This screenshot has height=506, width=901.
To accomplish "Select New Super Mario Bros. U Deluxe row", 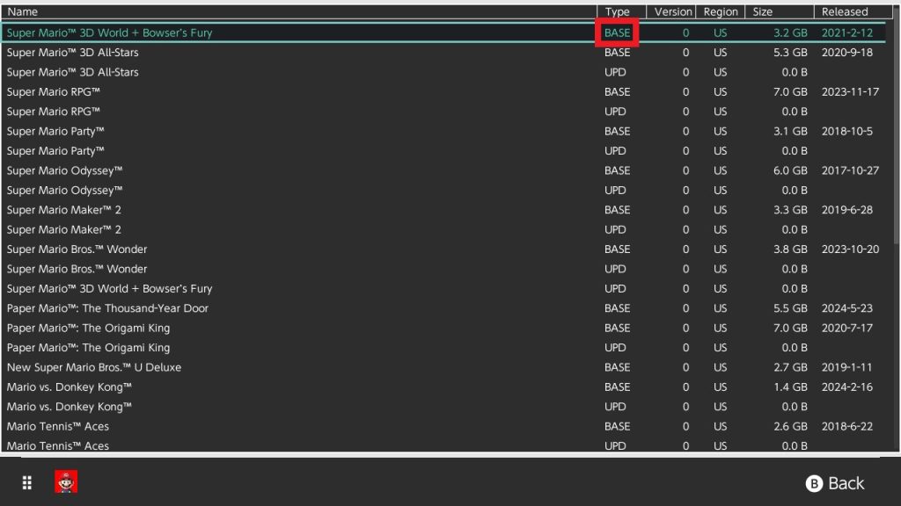I will pos(443,367).
